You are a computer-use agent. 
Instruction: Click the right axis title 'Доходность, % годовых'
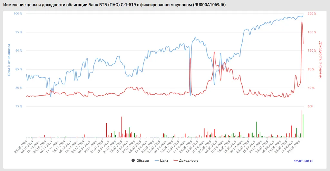click(320, 60)
